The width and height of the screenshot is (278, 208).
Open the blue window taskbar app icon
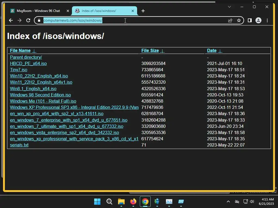pyautogui.click(x=181, y=201)
